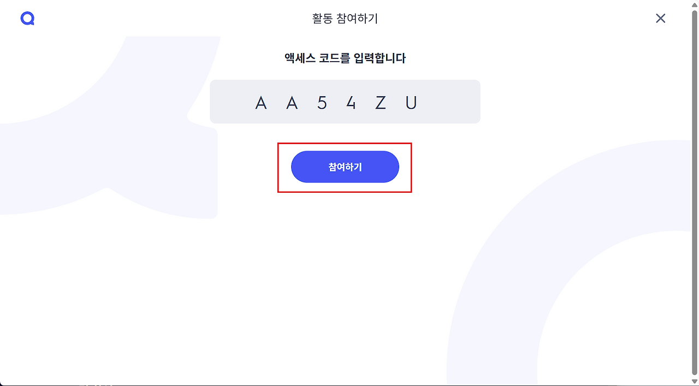Click blank white area below join button

345,262
